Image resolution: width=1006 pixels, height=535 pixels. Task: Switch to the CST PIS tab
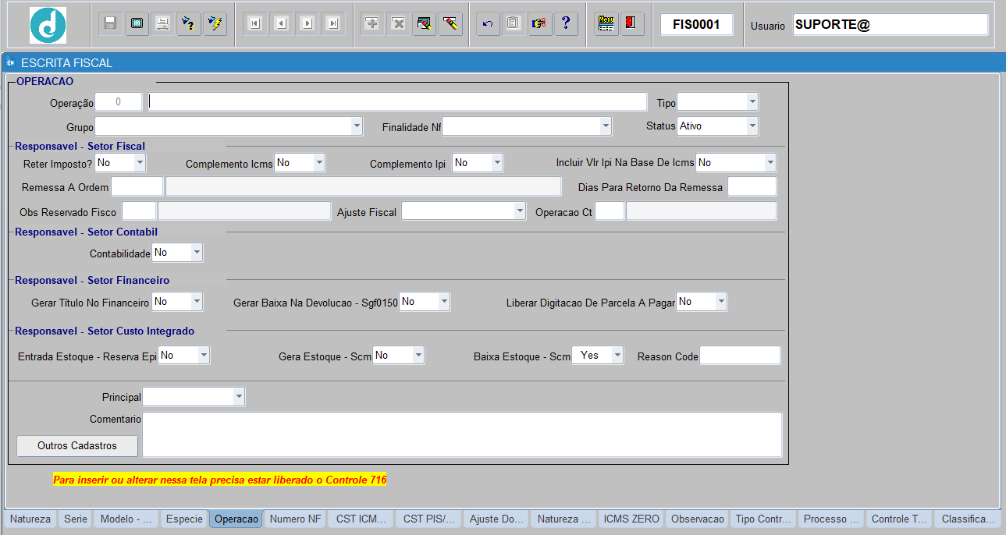(x=429, y=519)
